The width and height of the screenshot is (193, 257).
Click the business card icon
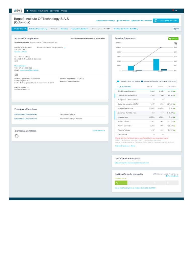click(x=16, y=75)
